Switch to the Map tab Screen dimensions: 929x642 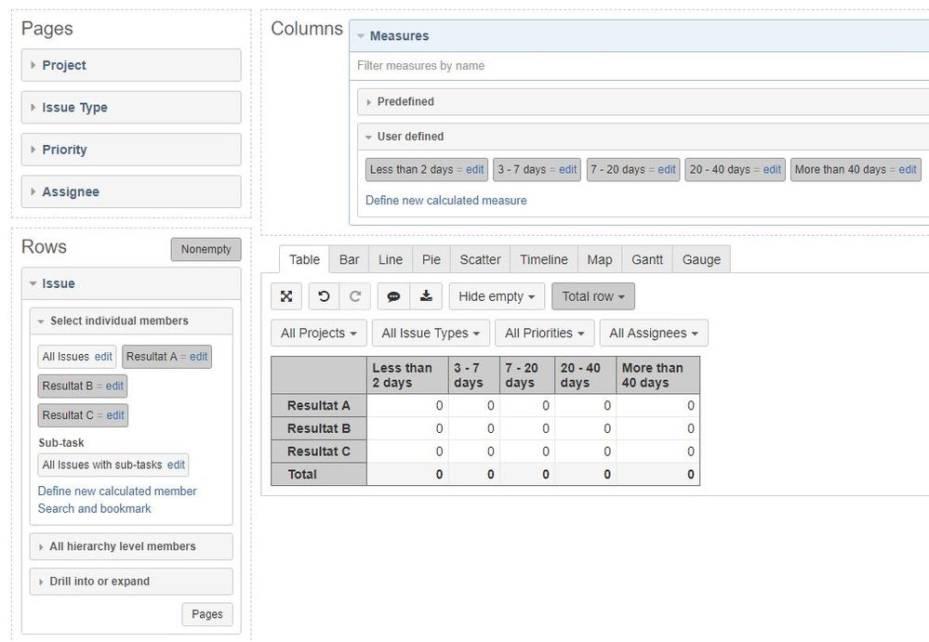[x=600, y=260]
